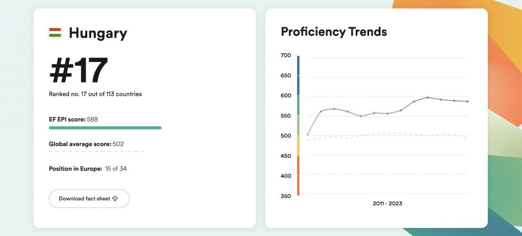
Task: Click the first yellow data point on chart
Action: (x=307, y=134)
